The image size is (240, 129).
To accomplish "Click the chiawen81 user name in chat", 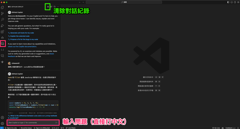I will pyautogui.click(x=16, y=63).
